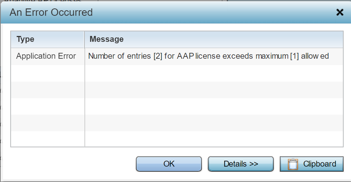Select the fourth empty row in Message column
This screenshot has width=351, height=182.
pyautogui.click(x=214, y=123)
